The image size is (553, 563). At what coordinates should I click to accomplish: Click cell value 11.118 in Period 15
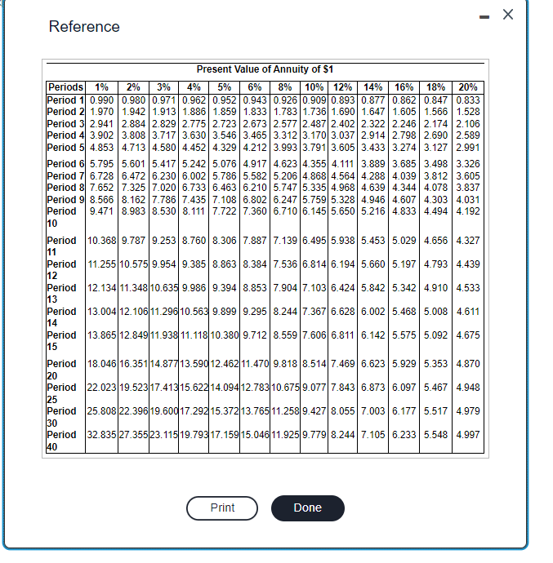[194, 335]
